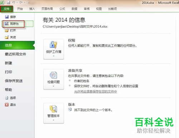This screenshot has width=179, height=138.
Task: Click the red 退出 exit icon
Action: (x=7, y=104)
